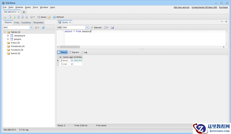Open the Schema menu
231x134 pixels.
(x=19, y=7)
